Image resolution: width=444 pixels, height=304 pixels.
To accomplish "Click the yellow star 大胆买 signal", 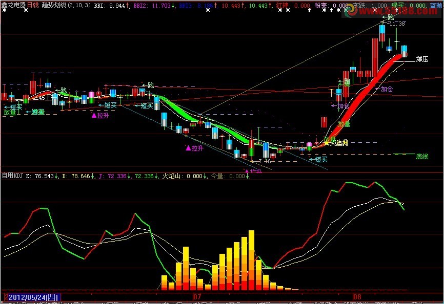I will pyautogui.click(x=336, y=143).
